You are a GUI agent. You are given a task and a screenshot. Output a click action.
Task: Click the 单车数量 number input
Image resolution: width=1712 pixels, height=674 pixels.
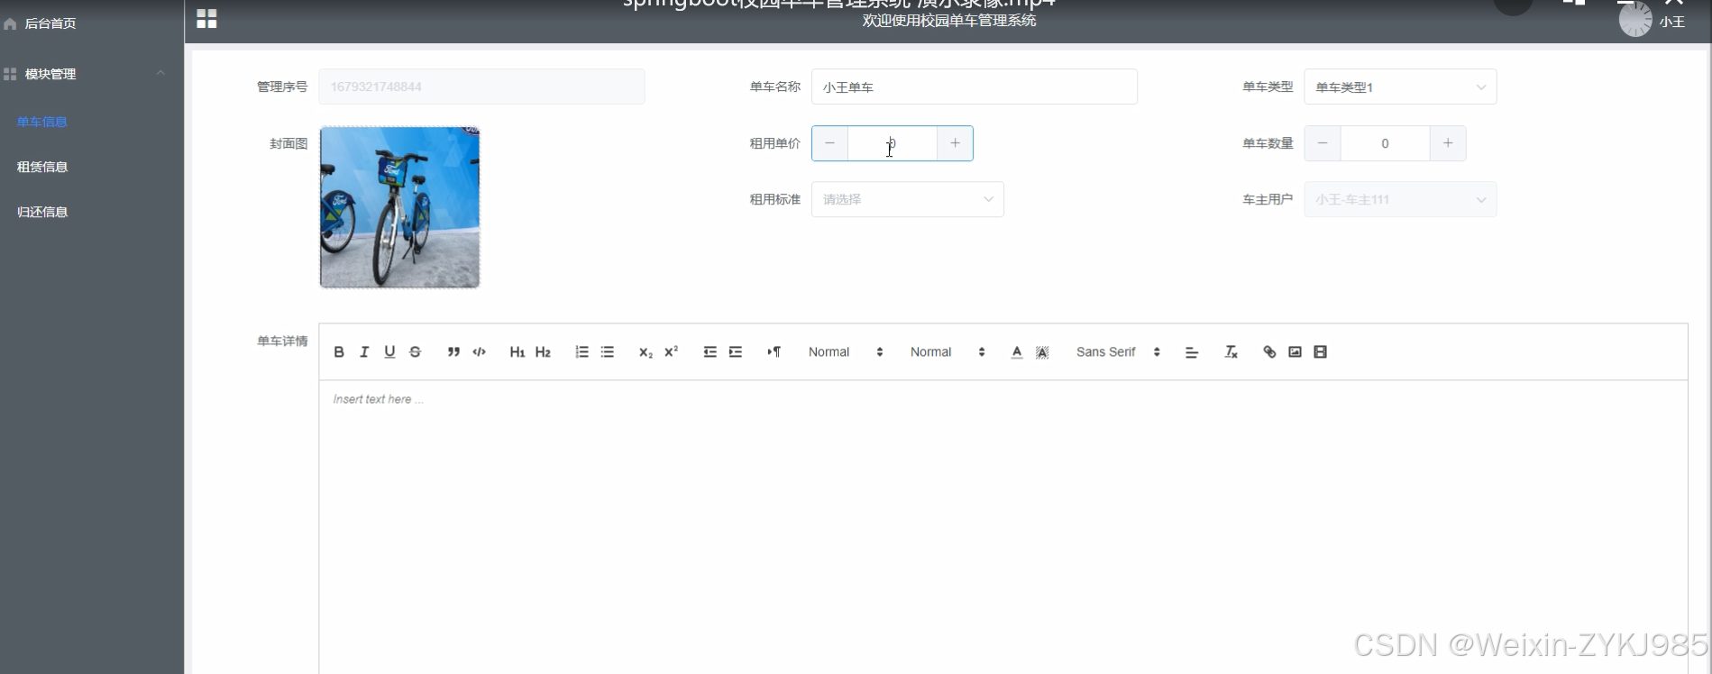[x=1385, y=143]
